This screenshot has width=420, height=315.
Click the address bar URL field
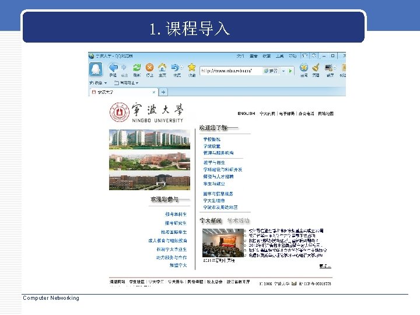[230, 71]
